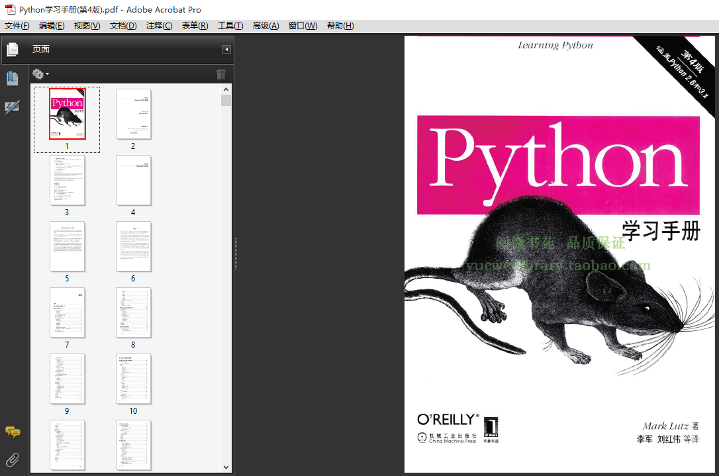Open the Attachments paperclip icon
This screenshot has height=476, width=719.
tap(12, 459)
